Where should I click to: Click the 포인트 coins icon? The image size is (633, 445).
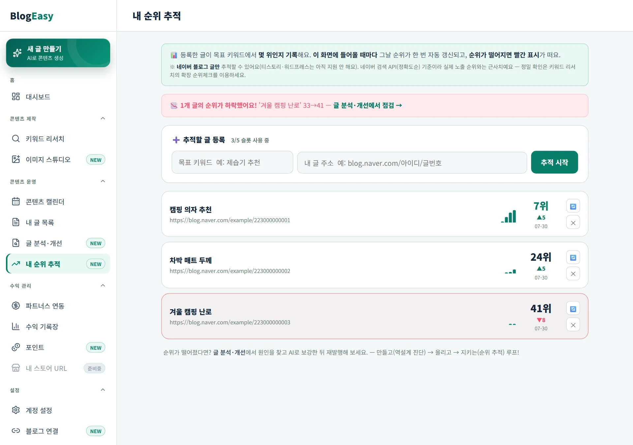(x=16, y=347)
